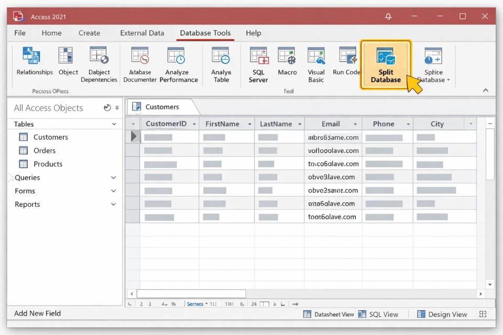Click Add New Field

point(37,313)
